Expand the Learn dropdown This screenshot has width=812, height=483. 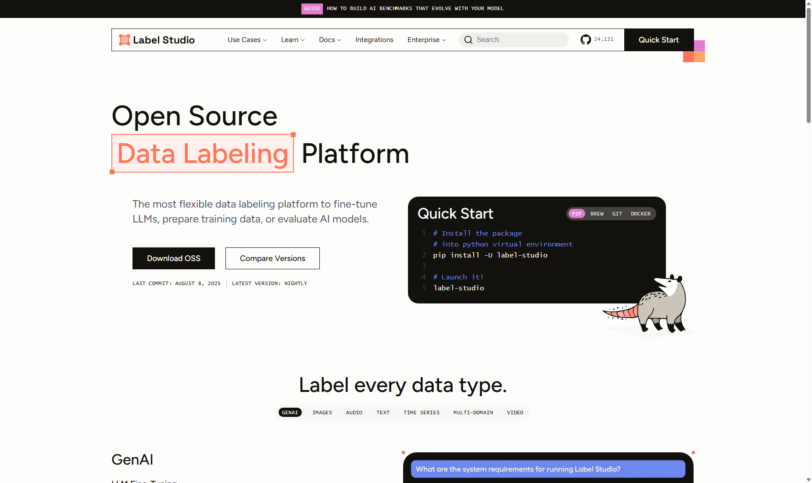point(293,40)
